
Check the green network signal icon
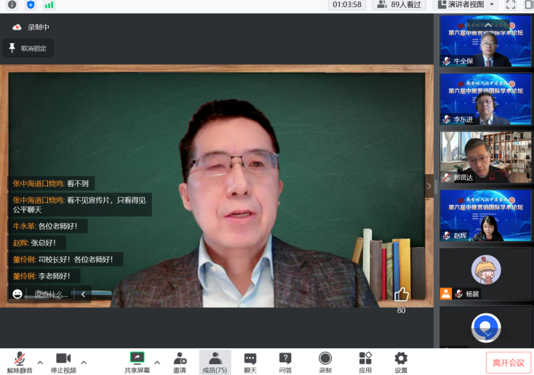pos(49,5)
